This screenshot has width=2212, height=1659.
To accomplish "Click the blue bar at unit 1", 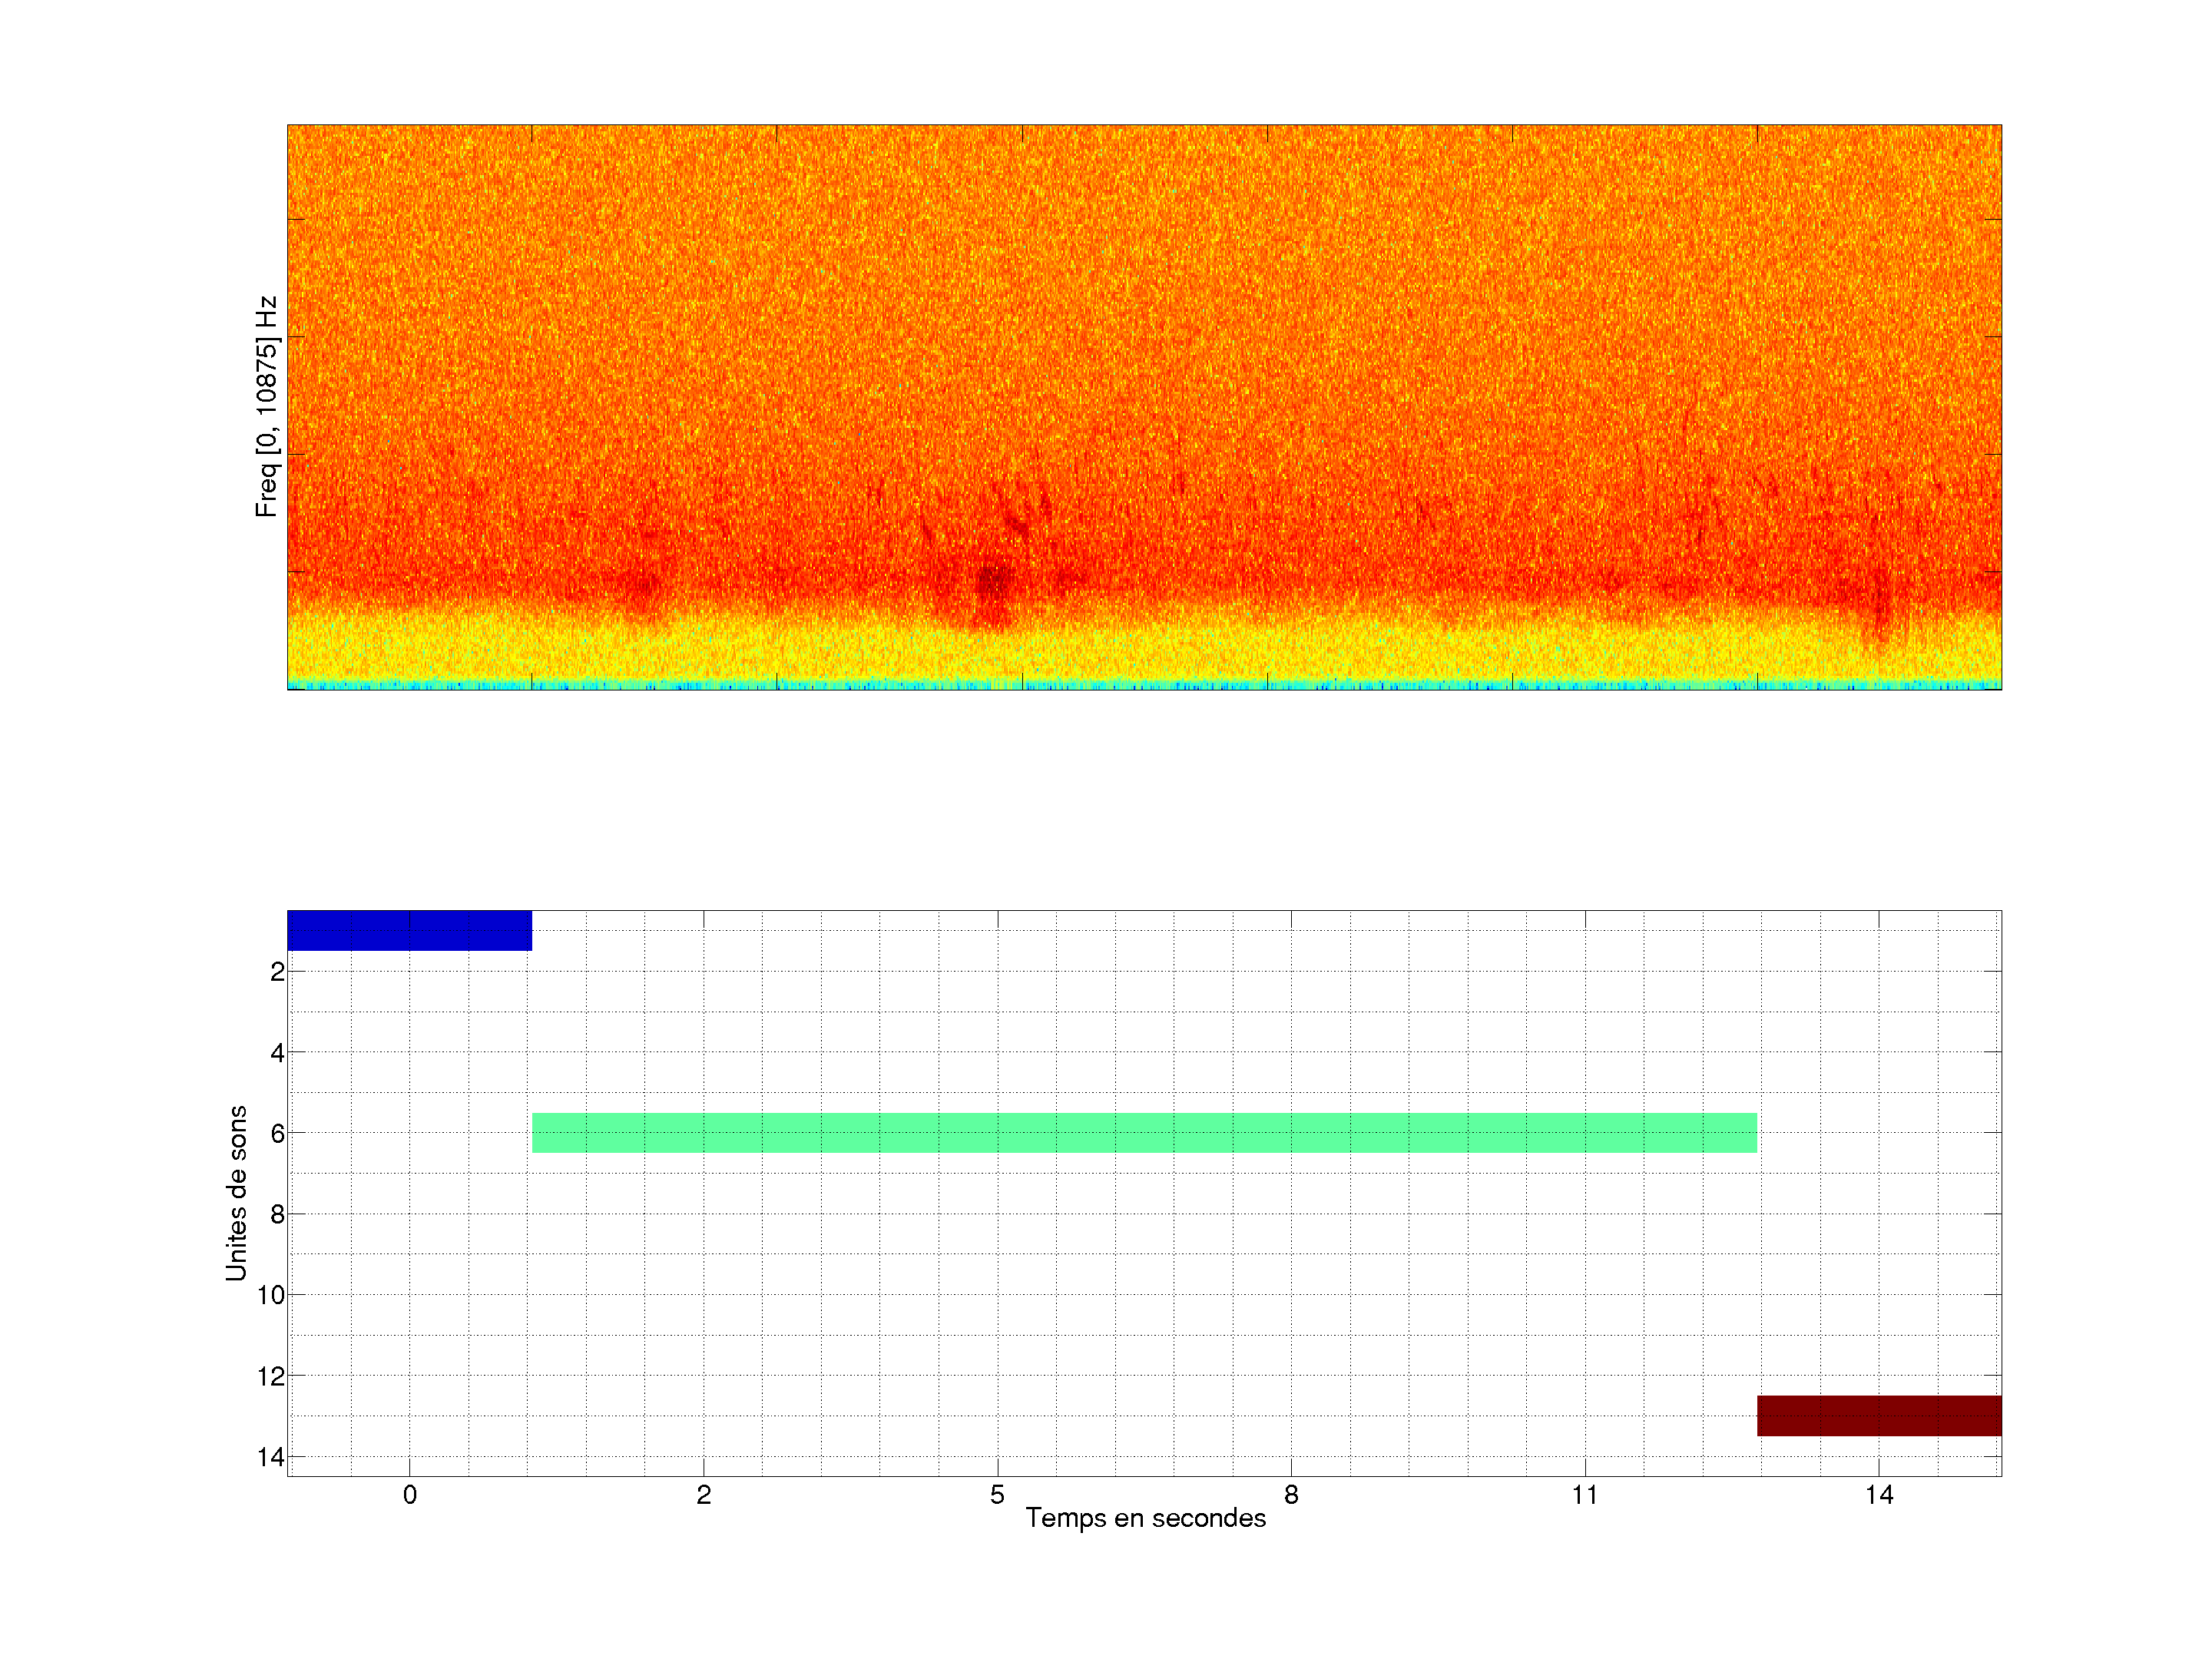I will 409,930.
